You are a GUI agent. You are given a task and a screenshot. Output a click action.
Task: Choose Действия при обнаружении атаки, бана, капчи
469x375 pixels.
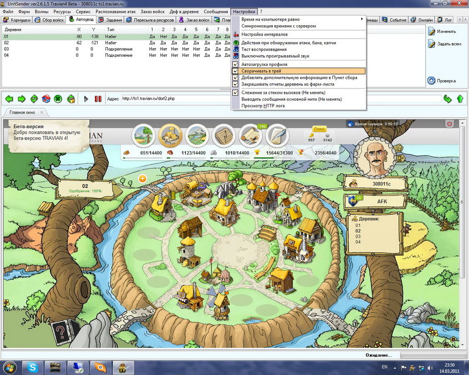pyautogui.click(x=299, y=43)
